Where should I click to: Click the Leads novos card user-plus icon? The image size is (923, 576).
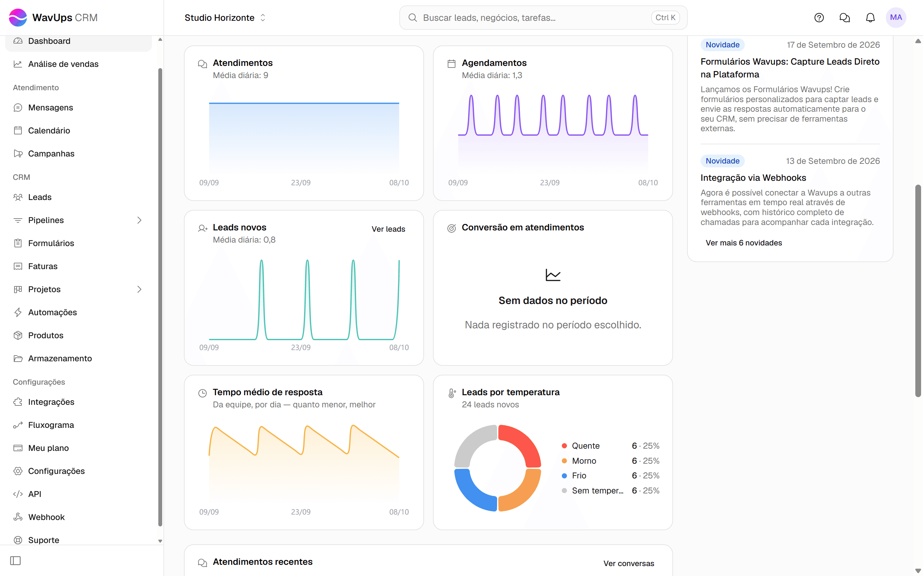coord(203,228)
